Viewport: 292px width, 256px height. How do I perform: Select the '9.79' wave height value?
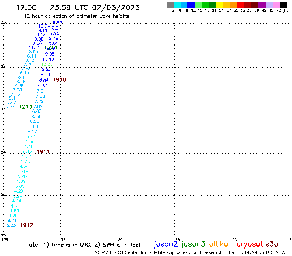54,38
